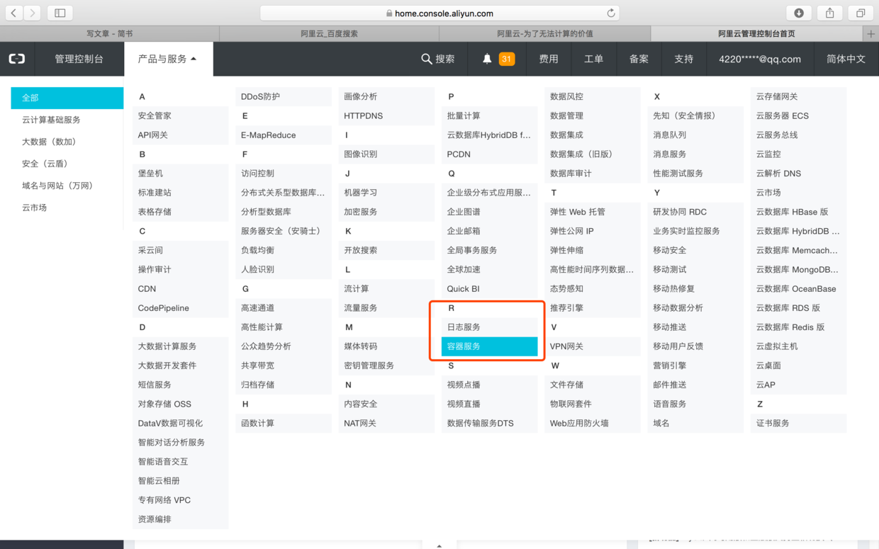Open the 简体中文 language selector

tap(846, 59)
